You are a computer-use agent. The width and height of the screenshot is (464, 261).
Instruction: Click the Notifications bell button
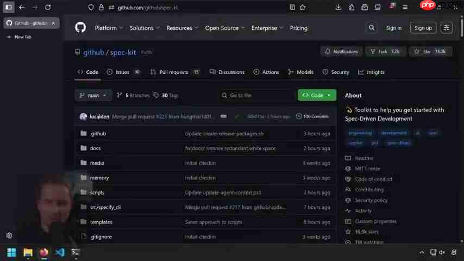(x=341, y=52)
